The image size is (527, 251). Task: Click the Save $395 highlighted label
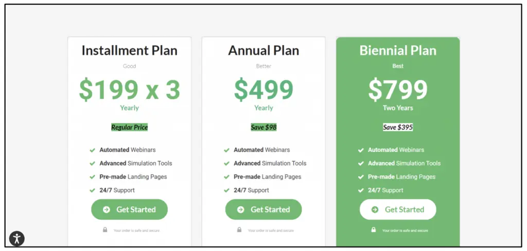point(398,127)
